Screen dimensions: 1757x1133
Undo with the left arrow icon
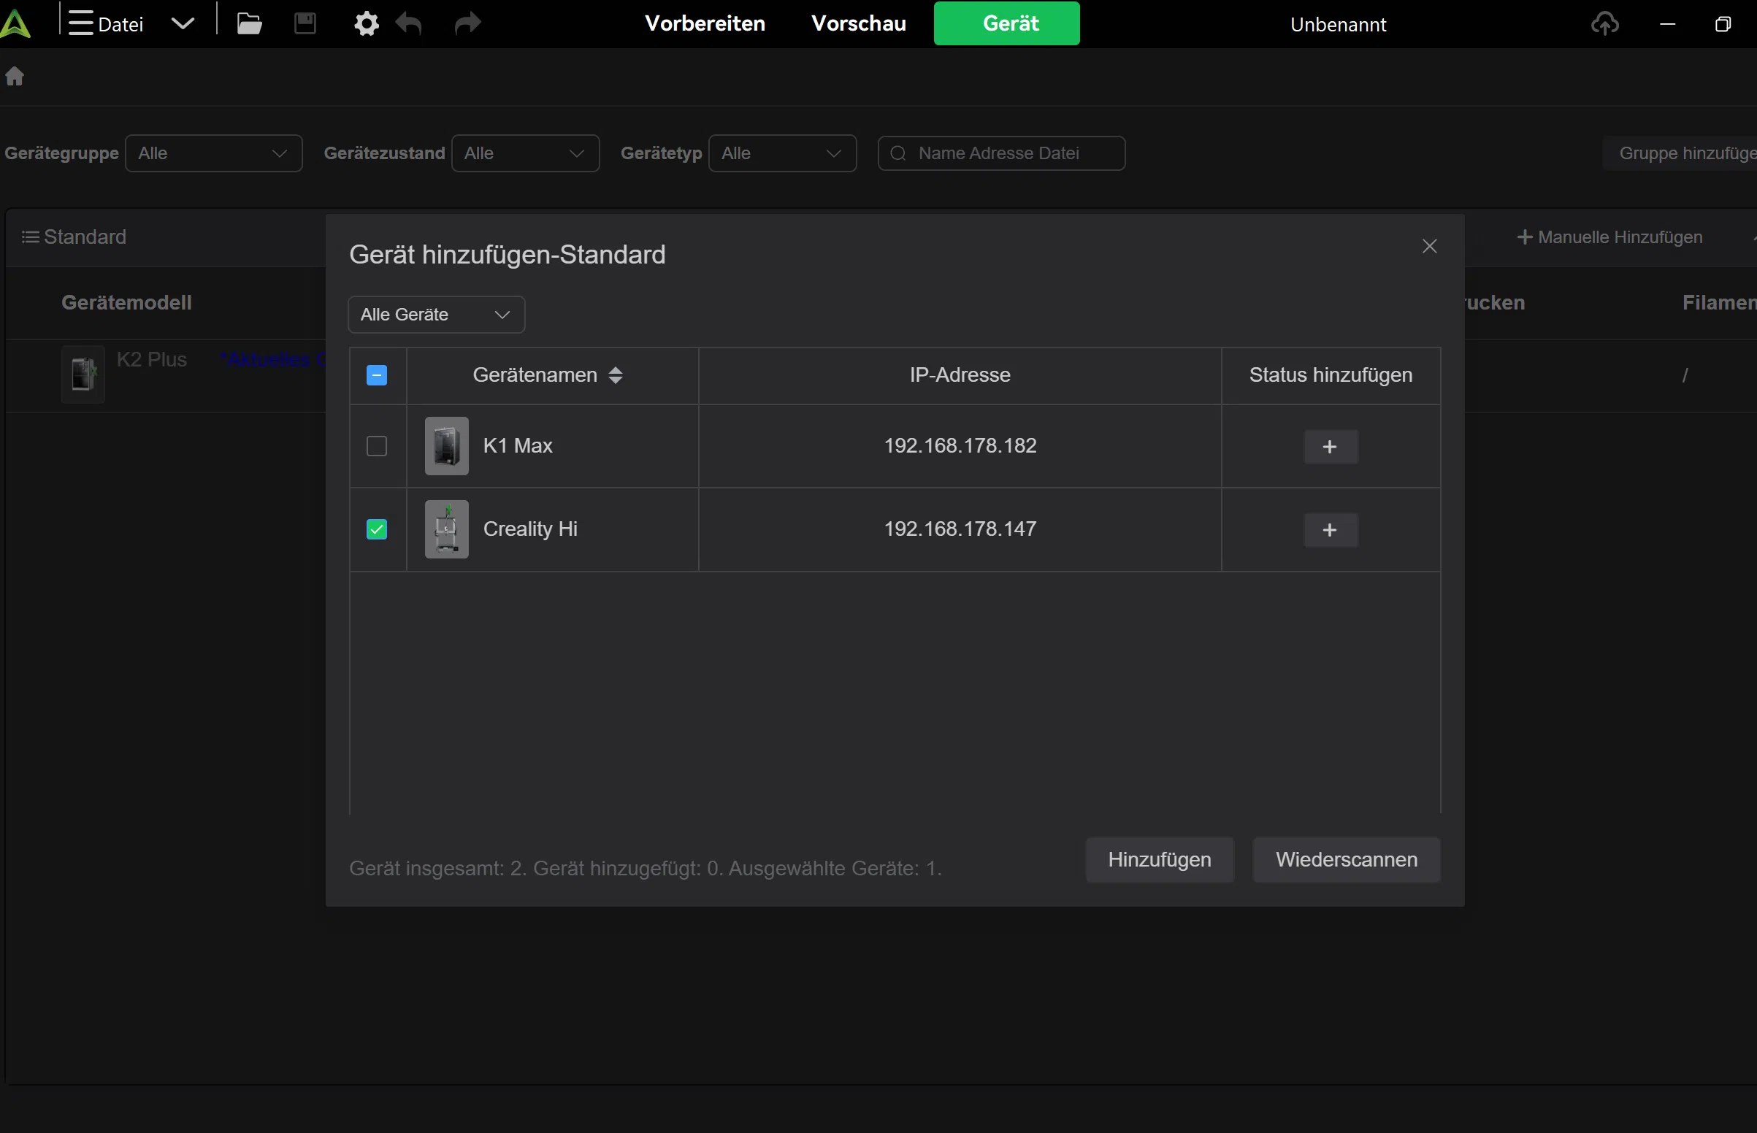409,23
